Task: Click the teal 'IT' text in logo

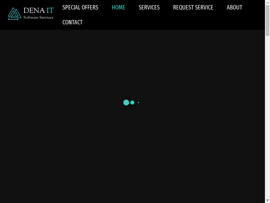Action: click(50, 10)
